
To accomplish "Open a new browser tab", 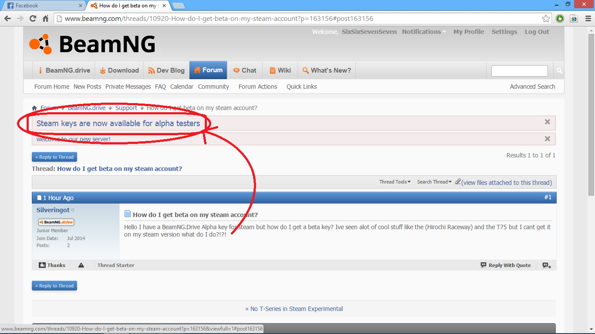I will click(x=179, y=6).
